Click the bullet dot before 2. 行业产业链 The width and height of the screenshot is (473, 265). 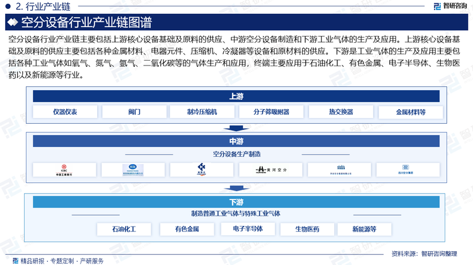[8, 6]
